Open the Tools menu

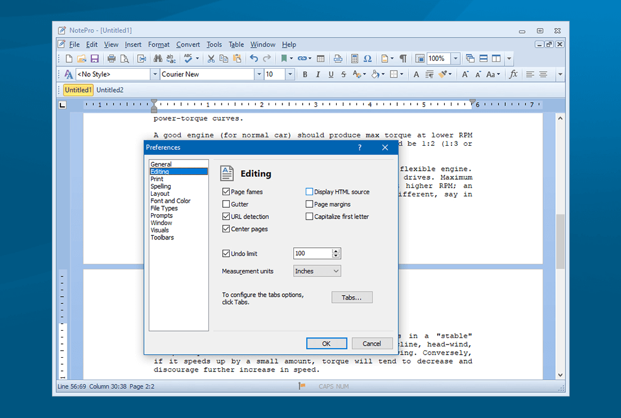(214, 44)
